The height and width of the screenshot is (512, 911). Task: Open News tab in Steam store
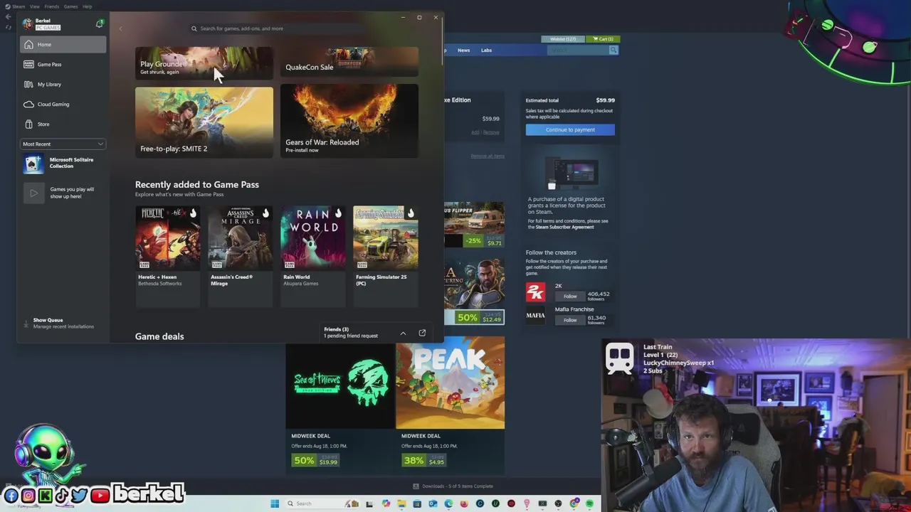click(x=463, y=50)
